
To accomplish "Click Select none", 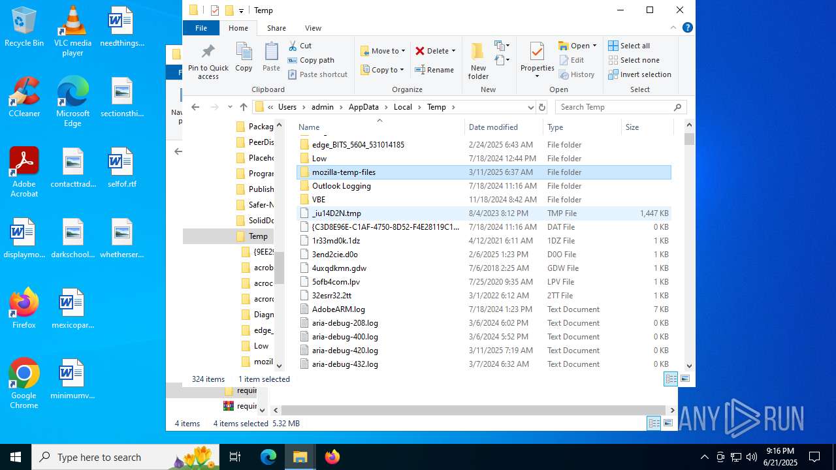I will [x=634, y=60].
